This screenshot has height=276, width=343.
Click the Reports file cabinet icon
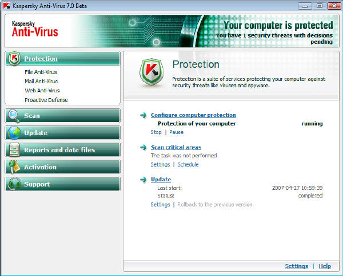pos(14,149)
